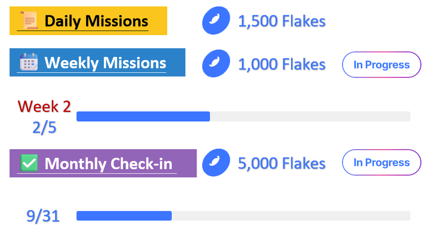Click the 9/31 check-in day counter
This screenshot has width=435, height=237.
[43, 216]
